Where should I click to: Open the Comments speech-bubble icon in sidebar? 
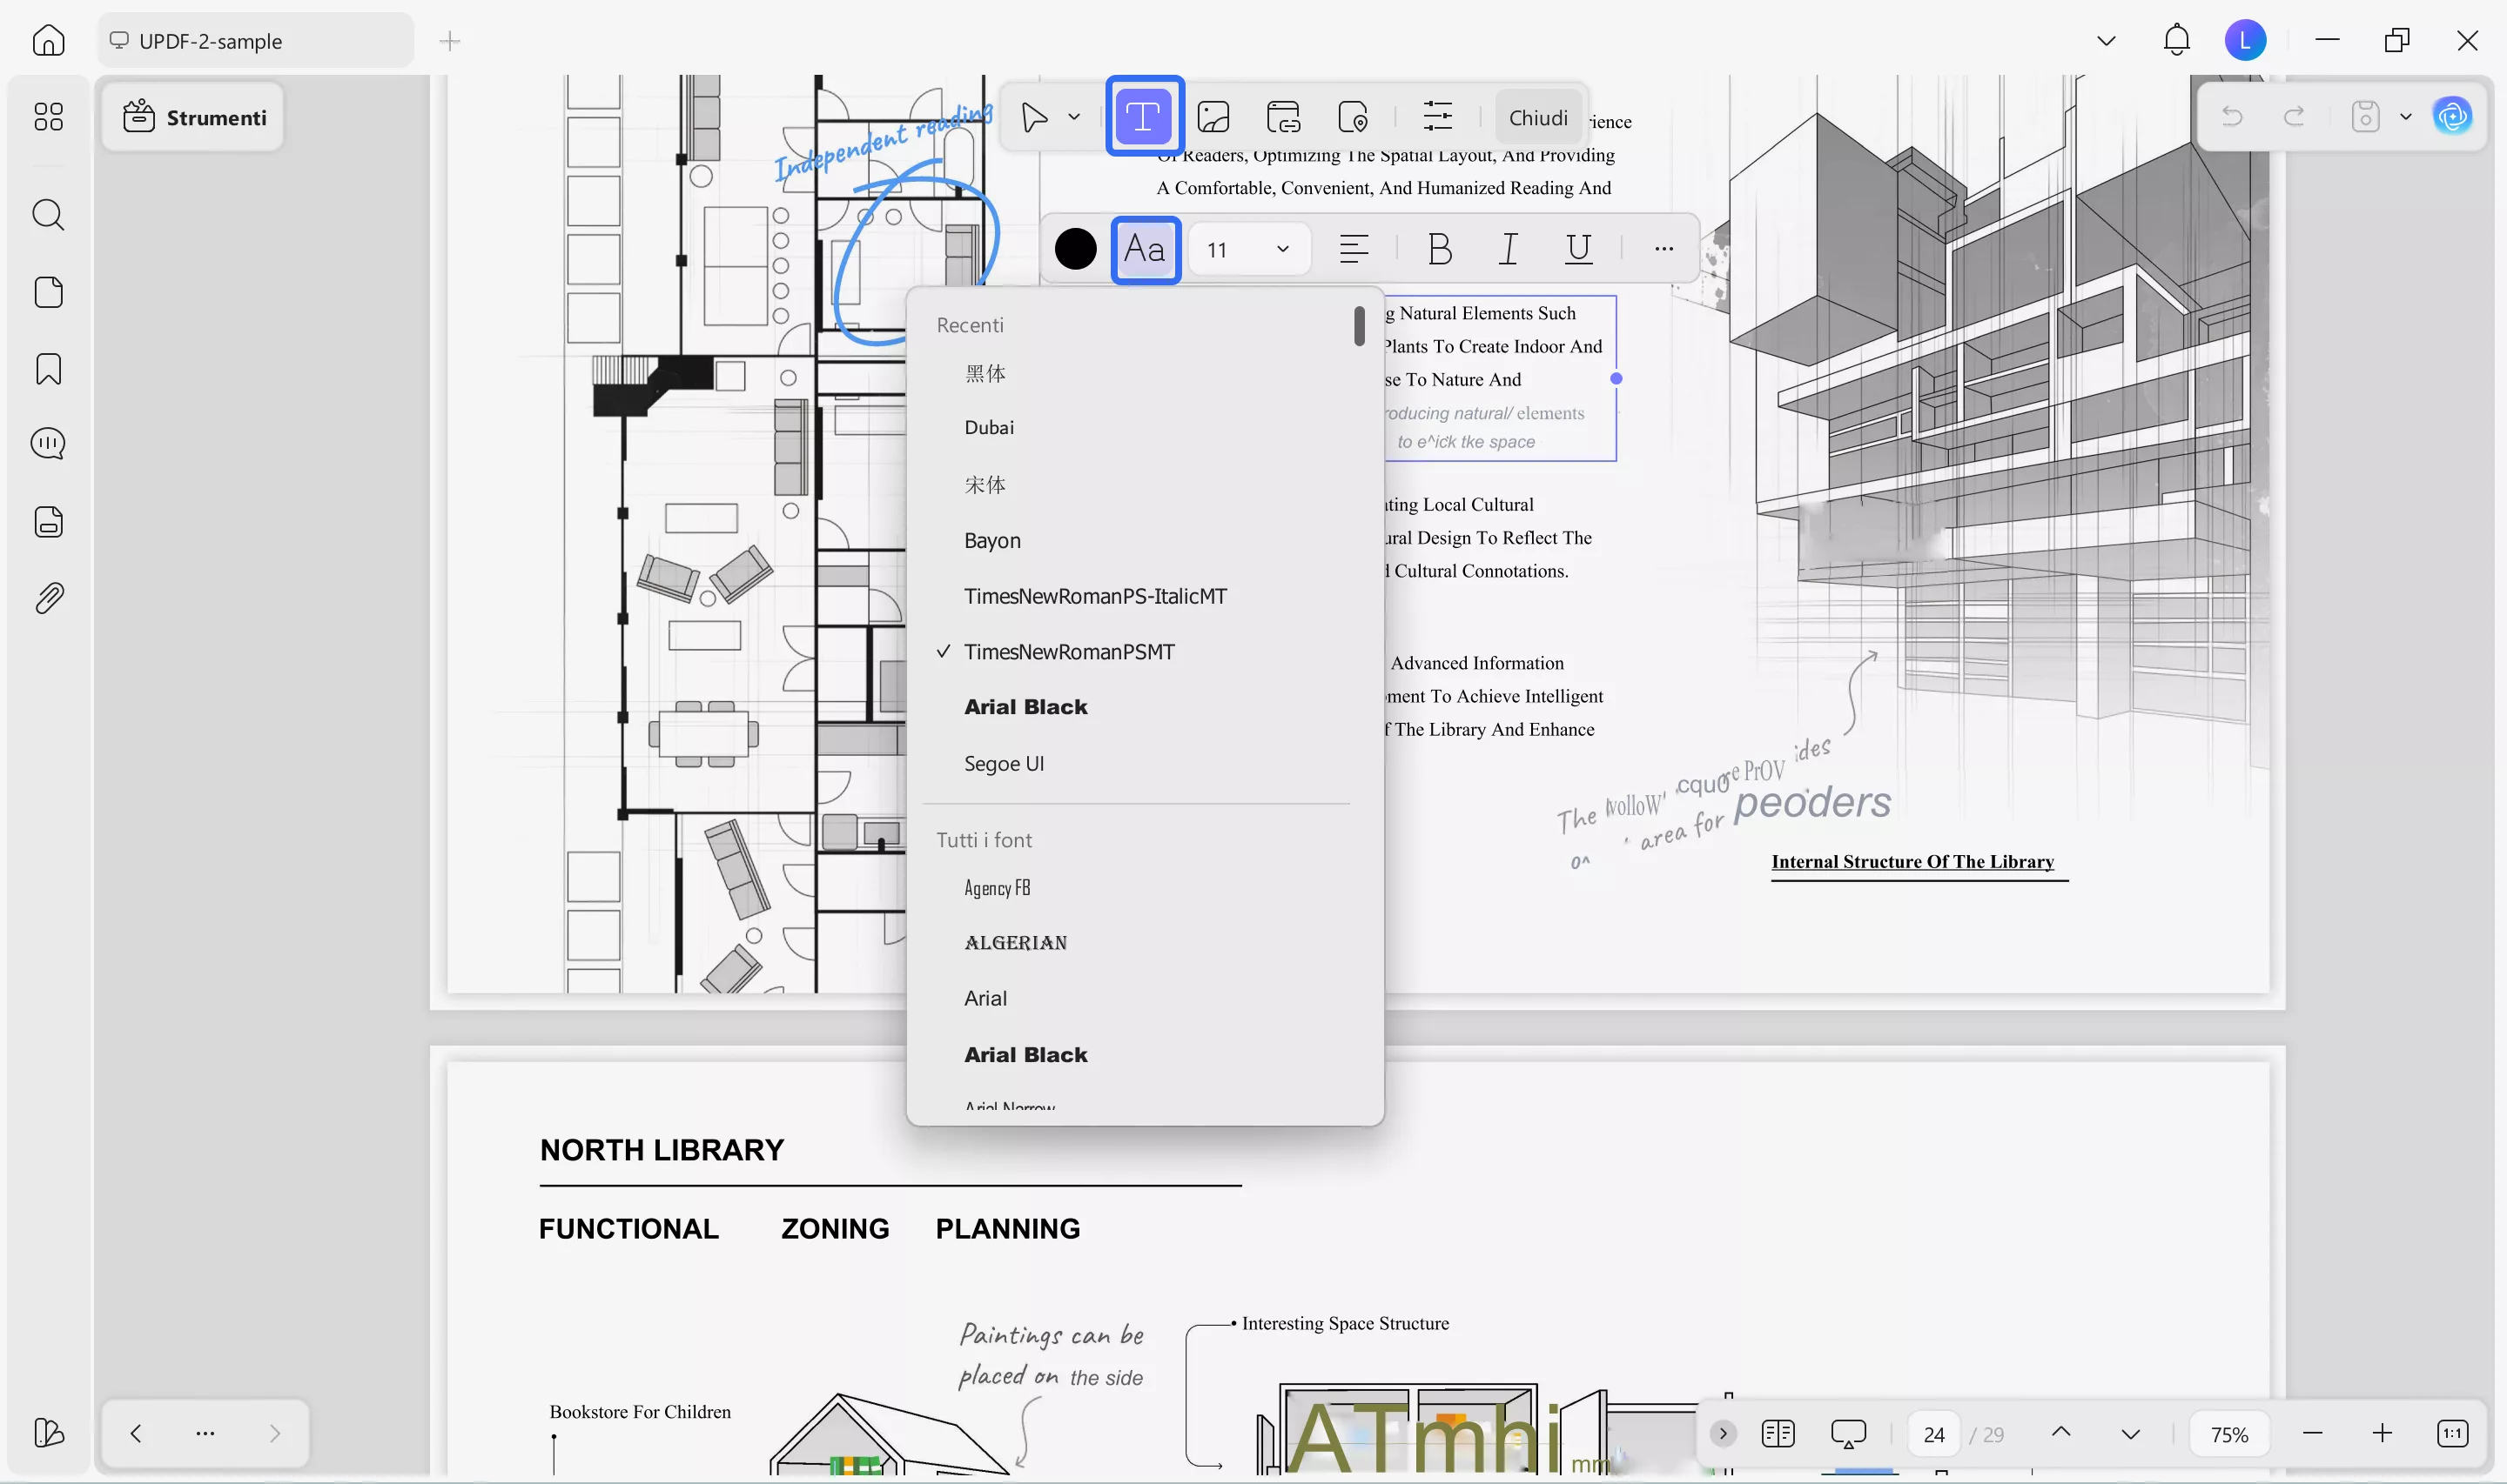[48, 443]
